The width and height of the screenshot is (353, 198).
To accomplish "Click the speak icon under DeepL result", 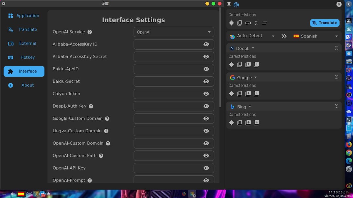I will [232, 65].
